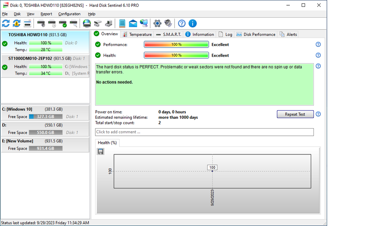The height and width of the screenshot is (226, 390).
Task: Open the gear configuration icon in toolbar
Action: (x=157, y=24)
